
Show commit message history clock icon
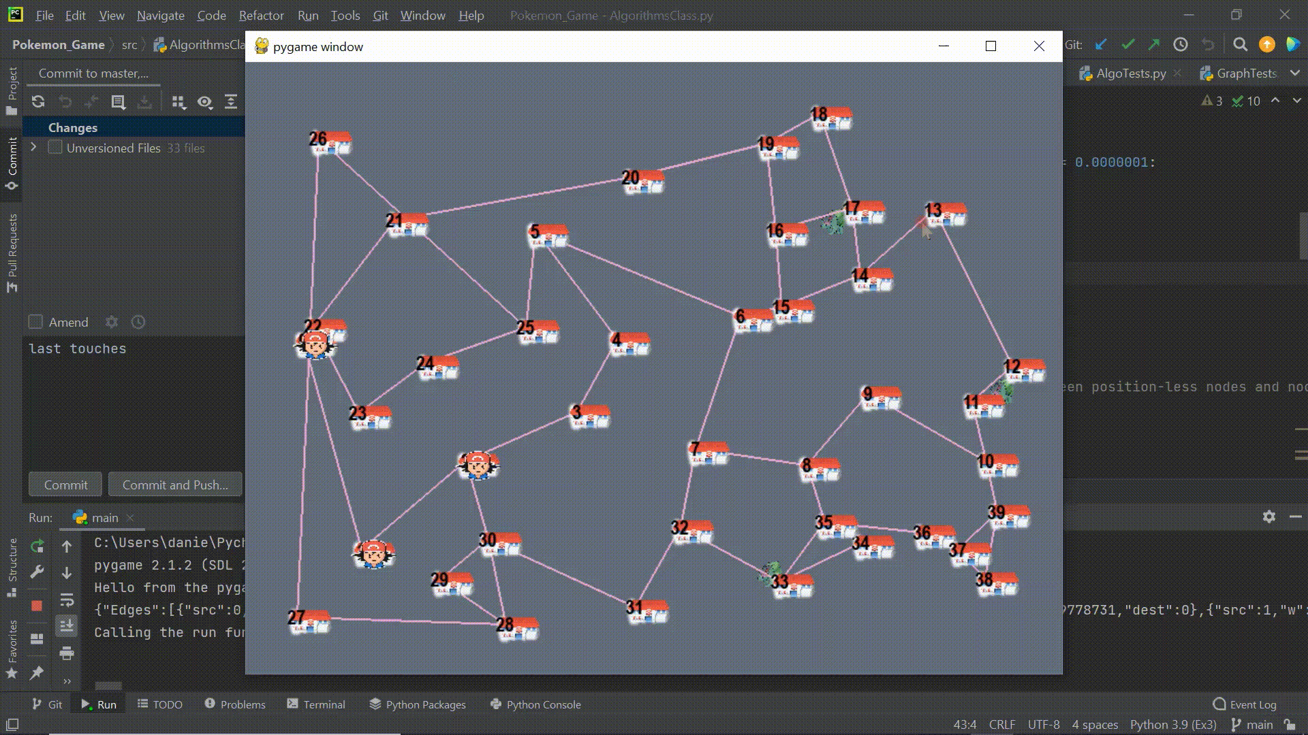tap(138, 322)
